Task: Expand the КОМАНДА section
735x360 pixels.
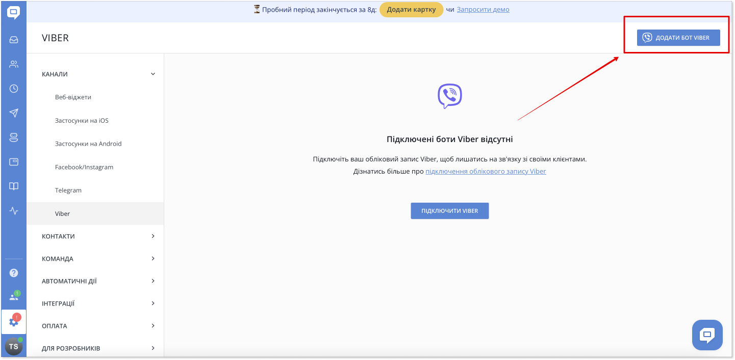Action: click(x=98, y=259)
